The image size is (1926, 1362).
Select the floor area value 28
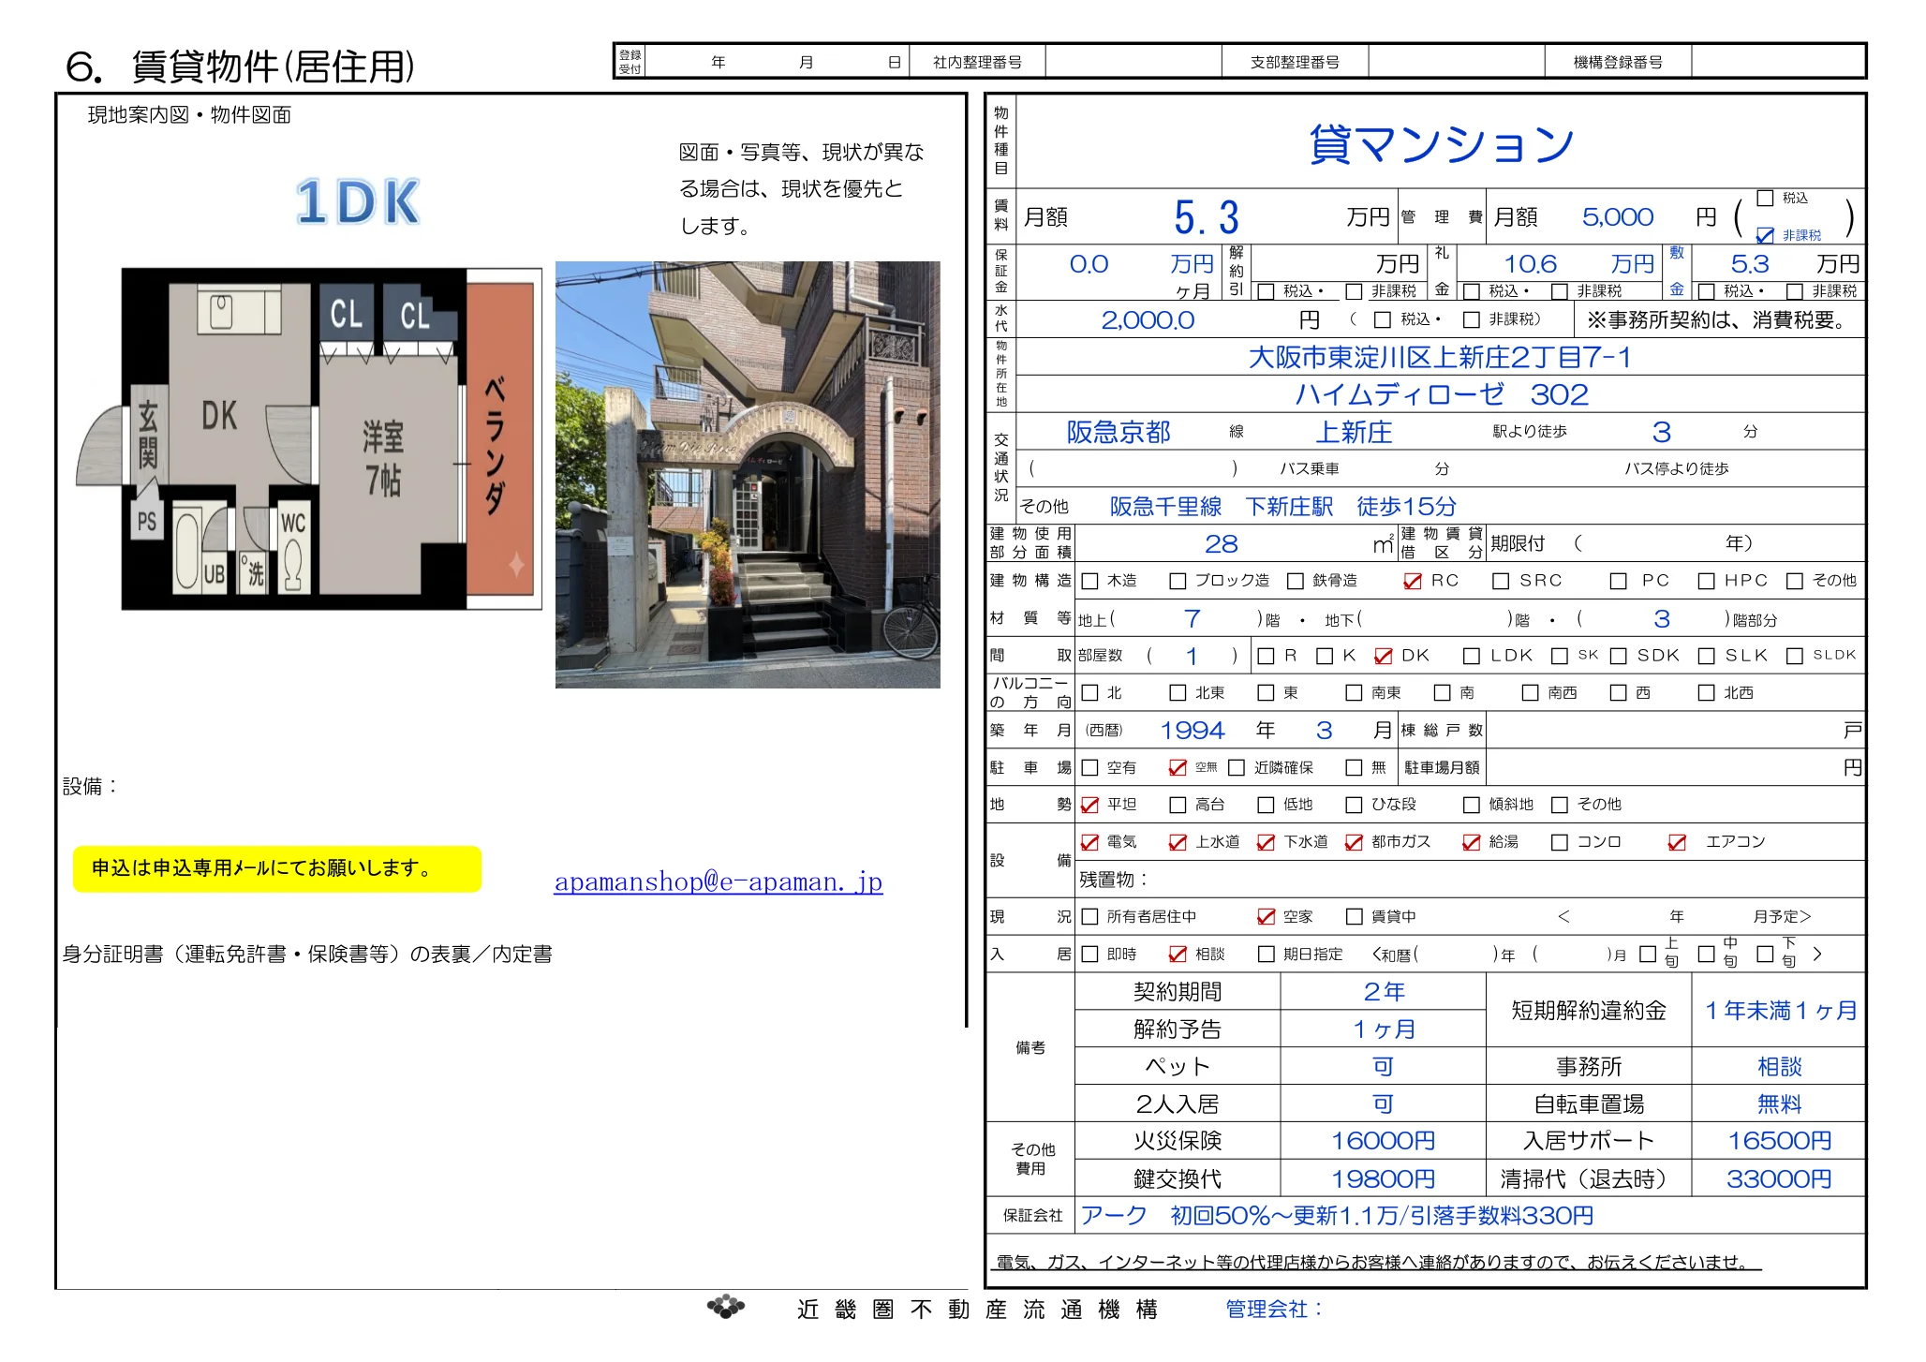(x=1221, y=543)
